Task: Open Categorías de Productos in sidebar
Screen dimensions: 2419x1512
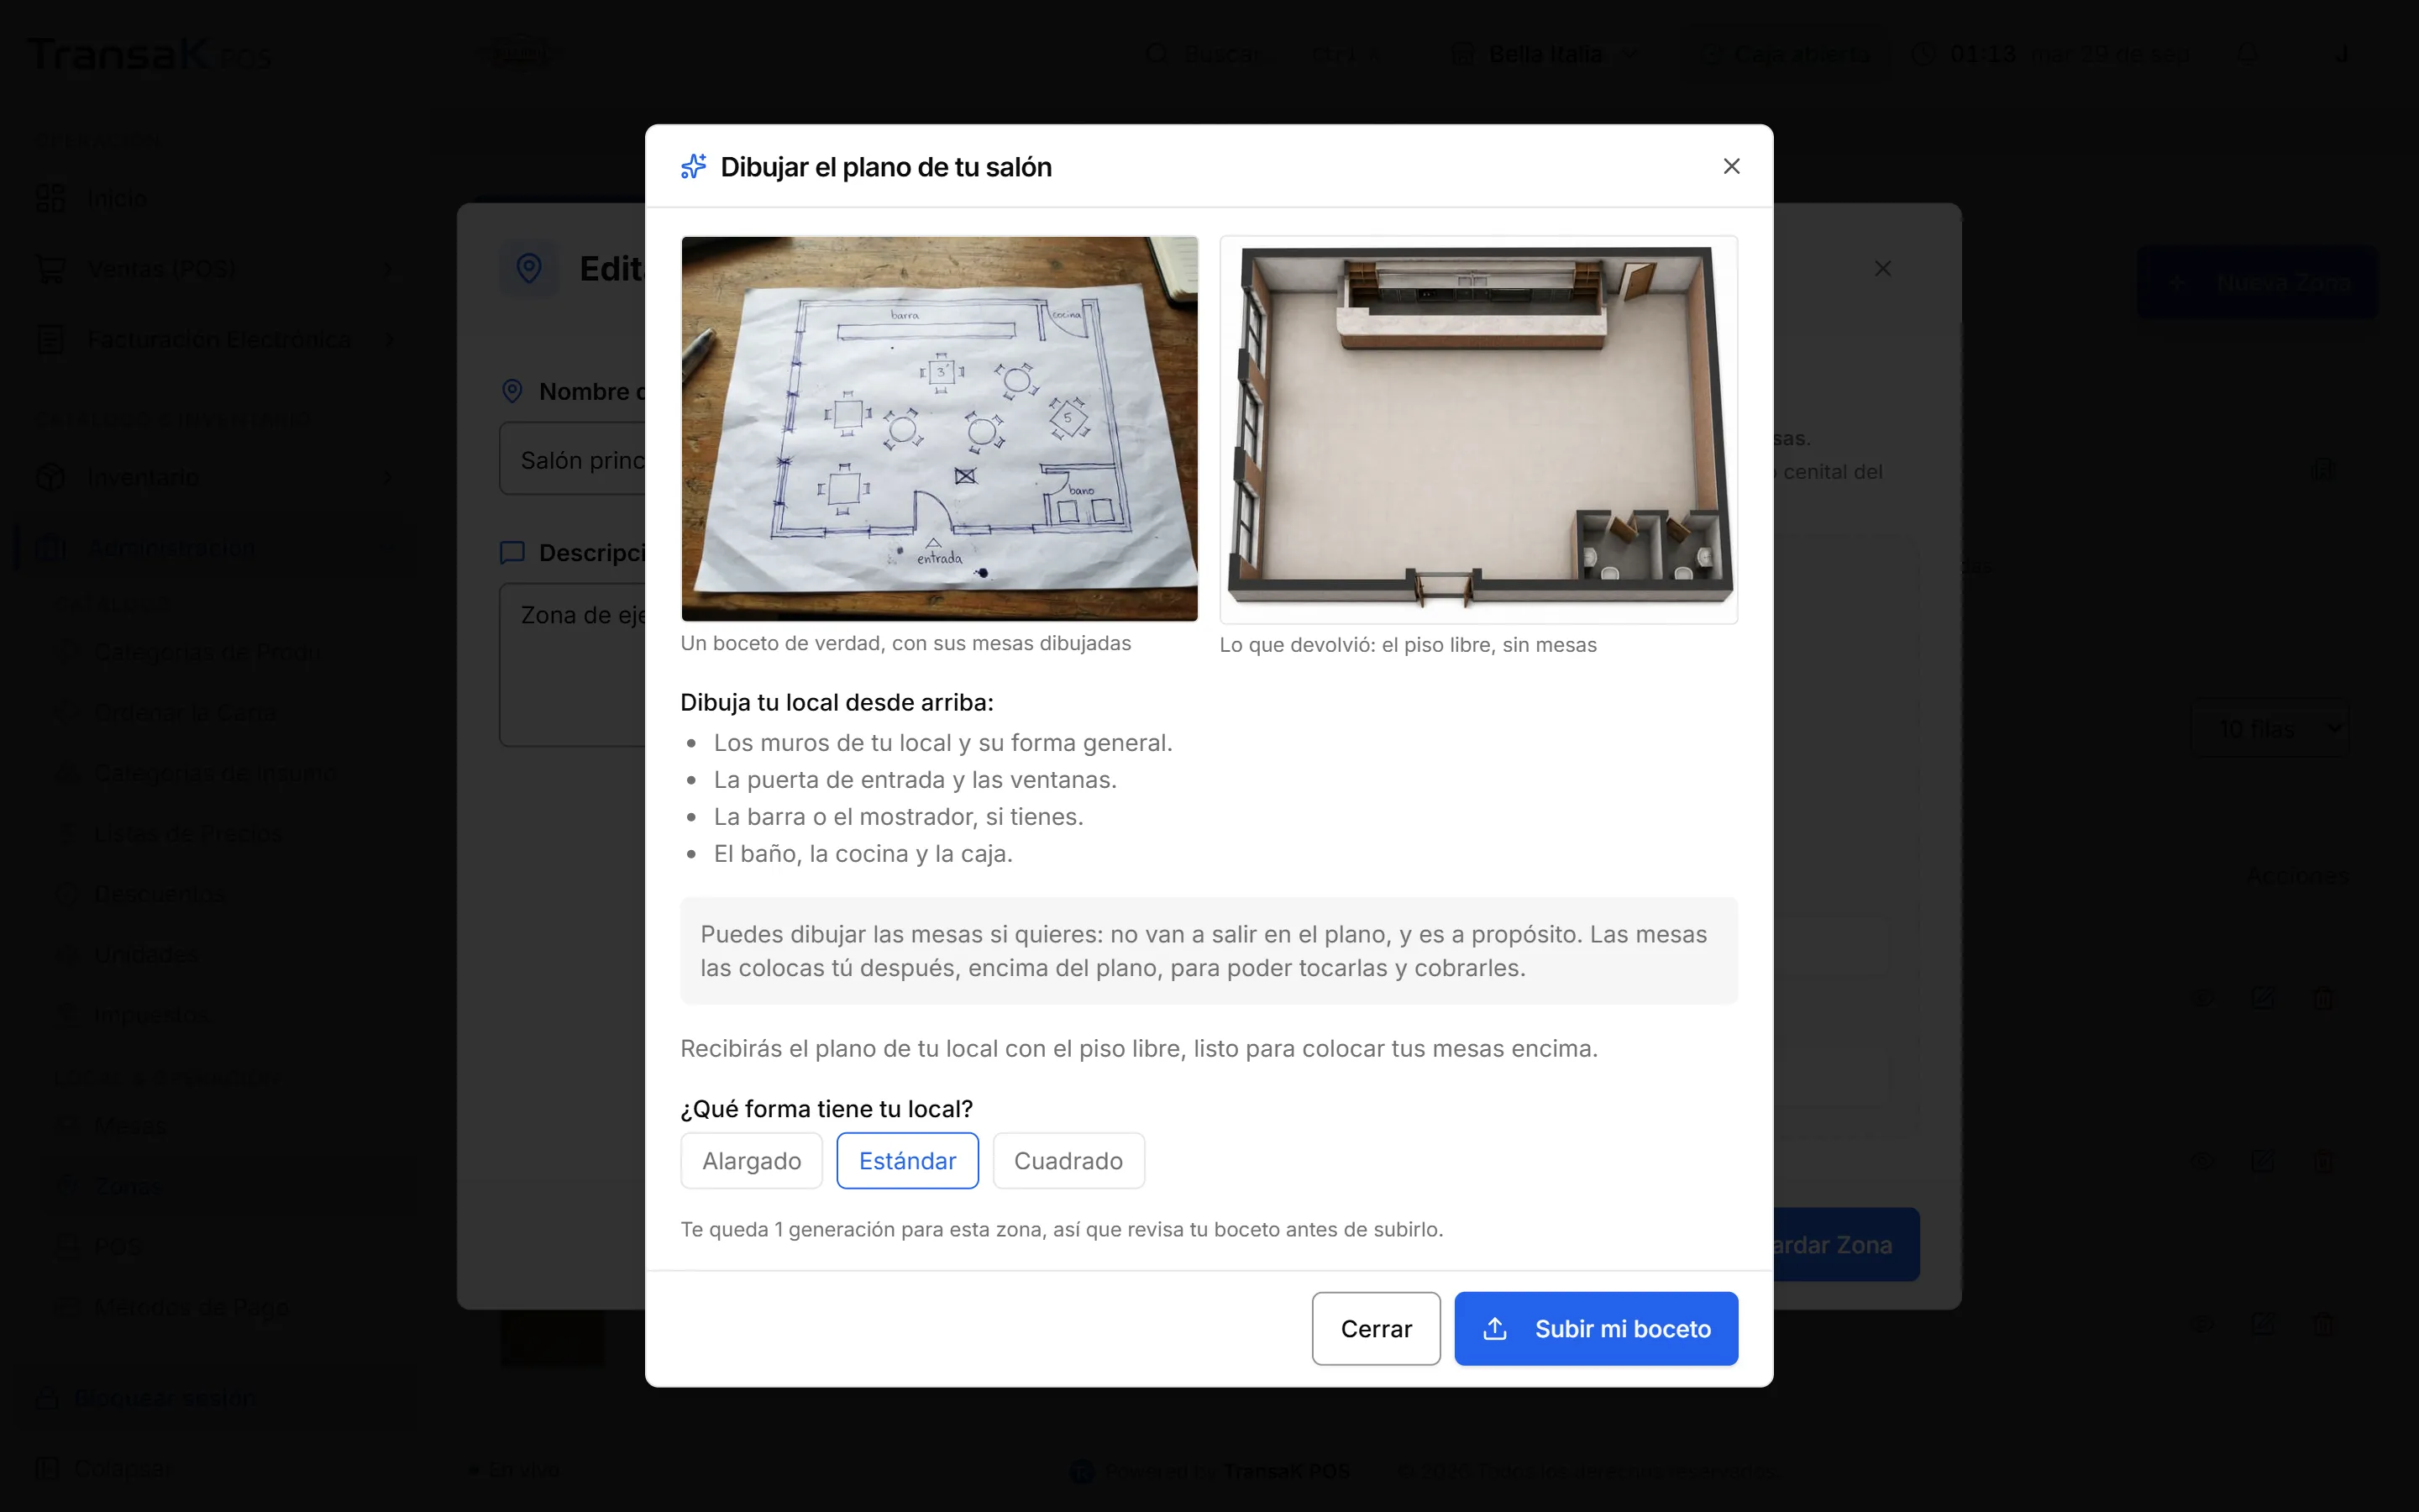Action: coord(207,652)
